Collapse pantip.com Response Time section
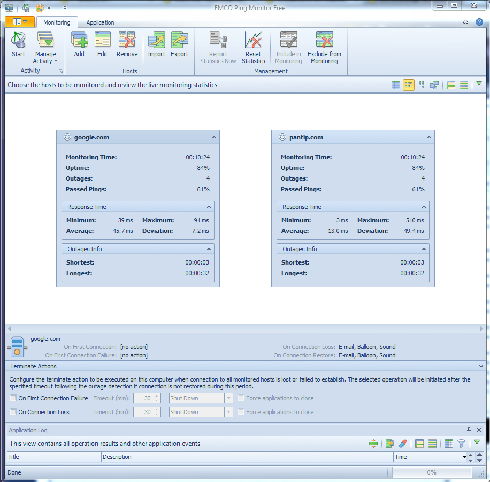 pos(424,207)
